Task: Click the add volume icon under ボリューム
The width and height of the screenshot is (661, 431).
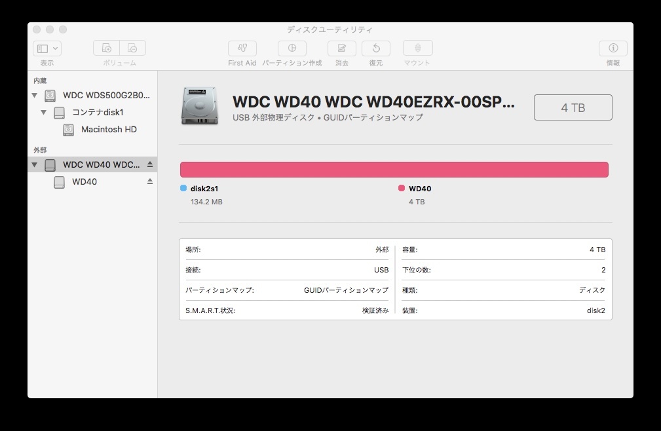Action: pyautogui.click(x=105, y=48)
